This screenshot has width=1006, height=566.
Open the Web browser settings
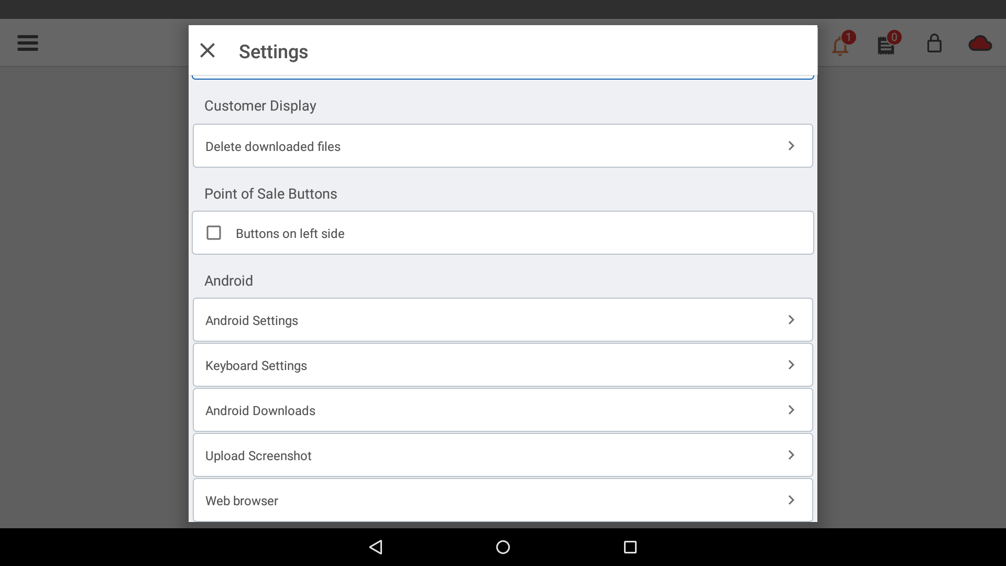tap(502, 500)
